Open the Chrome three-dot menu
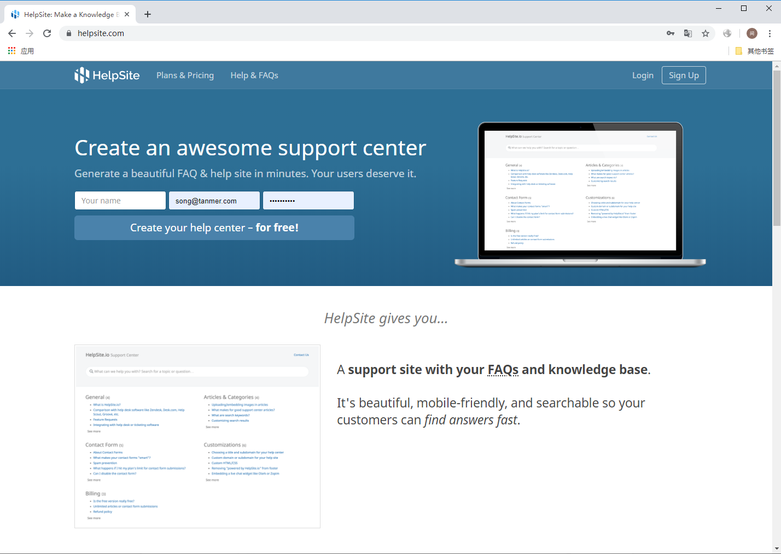The image size is (781, 554). tap(770, 33)
